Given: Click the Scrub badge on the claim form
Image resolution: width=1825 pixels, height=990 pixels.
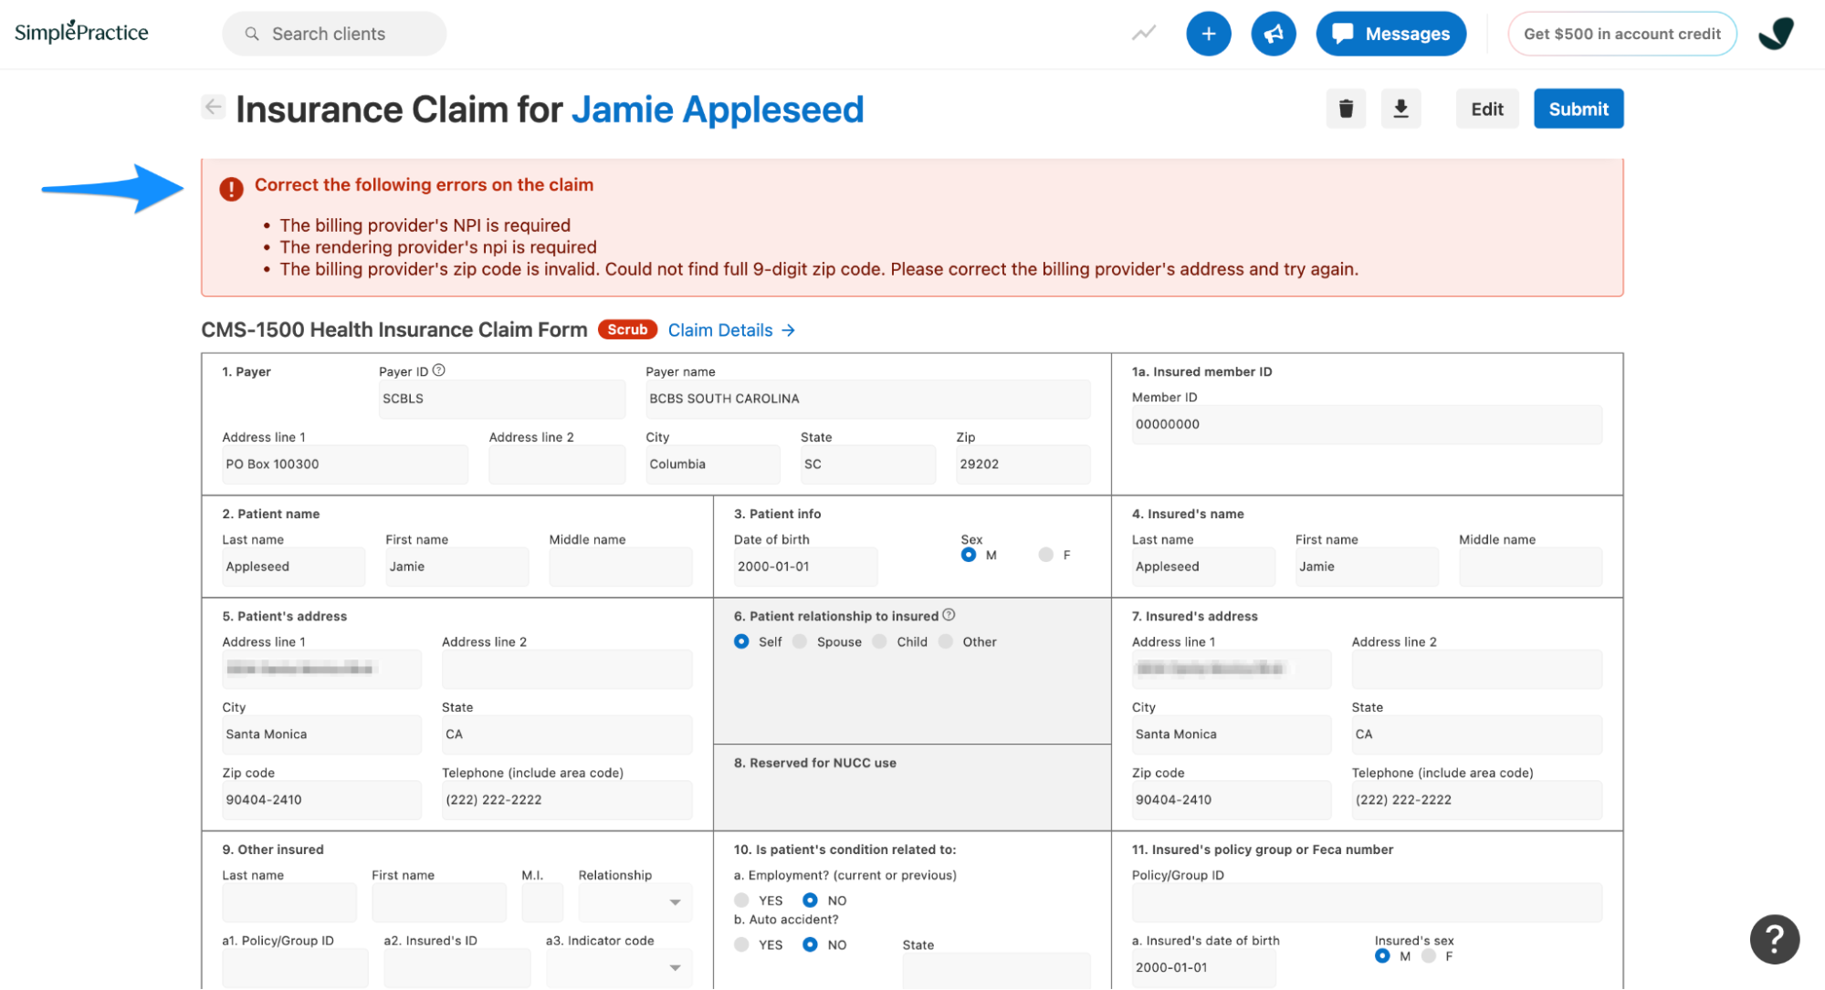Looking at the screenshot, I should point(626,329).
